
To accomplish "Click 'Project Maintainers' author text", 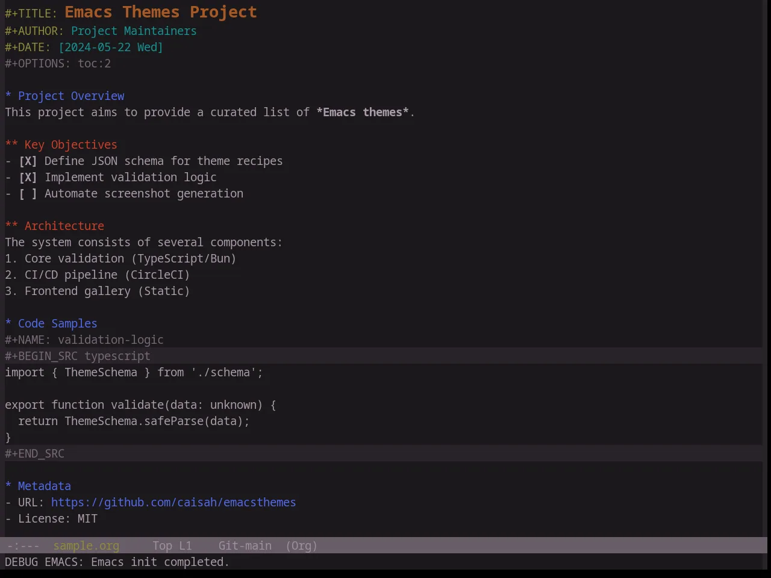I will [x=134, y=31].
